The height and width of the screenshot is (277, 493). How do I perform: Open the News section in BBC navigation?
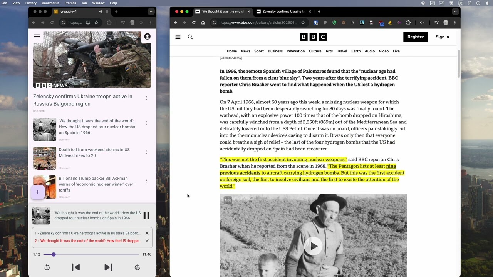pos(245,51)
